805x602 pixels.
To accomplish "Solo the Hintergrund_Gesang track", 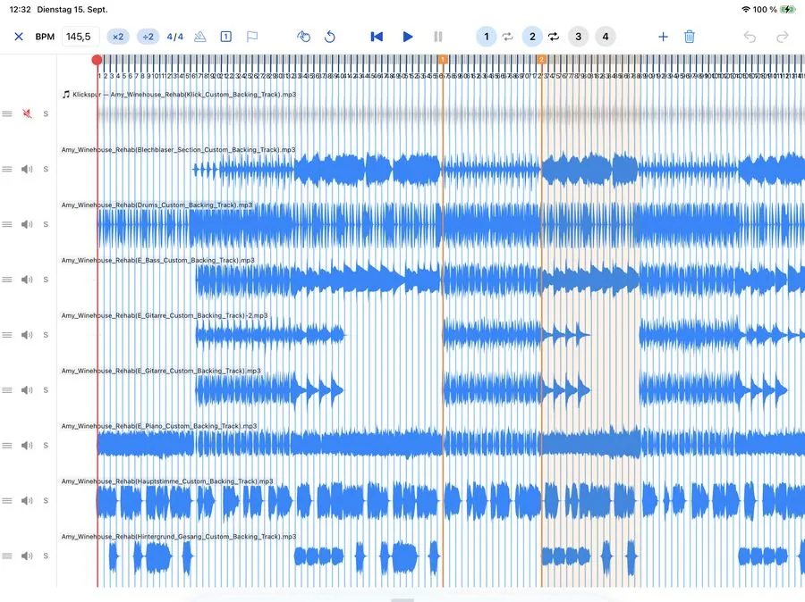I will 46,556.
